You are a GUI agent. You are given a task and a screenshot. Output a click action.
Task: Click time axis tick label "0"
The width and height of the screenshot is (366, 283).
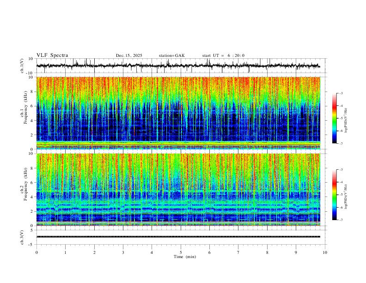[x=37, y=252]
